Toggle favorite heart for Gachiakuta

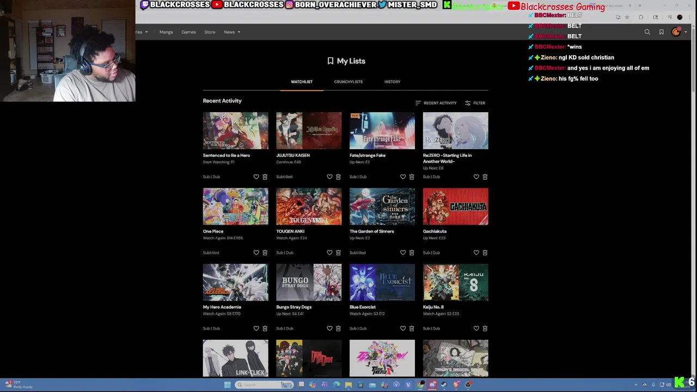476,253
